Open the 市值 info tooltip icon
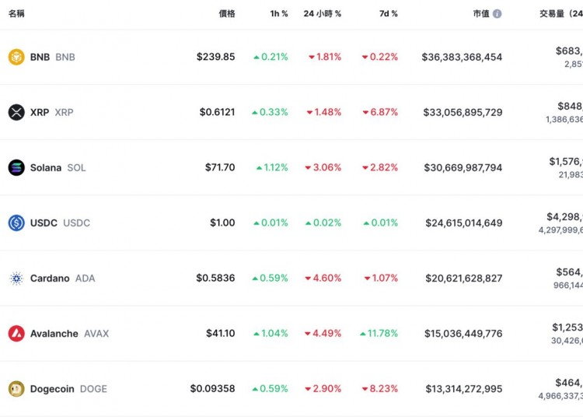583x417 pixels. pos(497,14)
